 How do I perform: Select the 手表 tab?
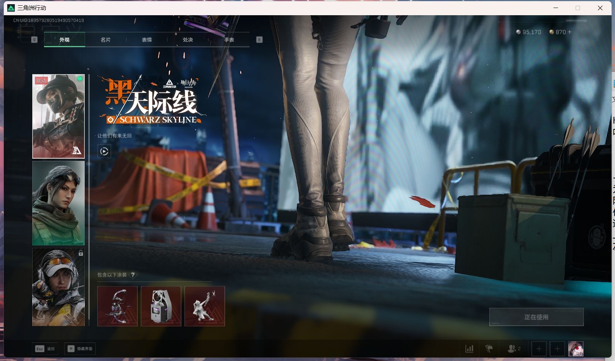click(229, 39)
